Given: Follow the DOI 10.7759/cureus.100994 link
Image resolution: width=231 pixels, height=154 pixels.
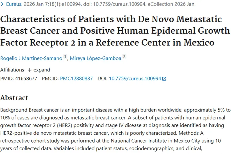Looking at the screenshot, I should (x=135, y=79).
